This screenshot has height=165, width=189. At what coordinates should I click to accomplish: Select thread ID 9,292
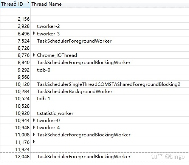[23, 70]
